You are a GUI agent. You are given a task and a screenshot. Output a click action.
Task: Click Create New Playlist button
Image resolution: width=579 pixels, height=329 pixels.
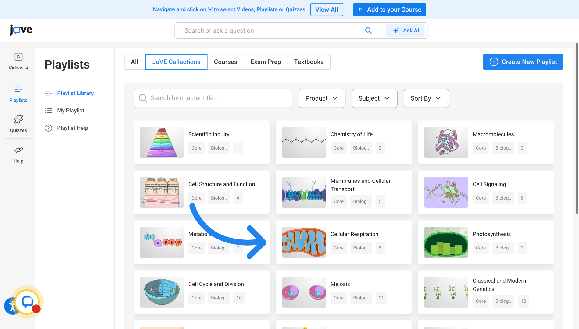[x=523, y=62]
